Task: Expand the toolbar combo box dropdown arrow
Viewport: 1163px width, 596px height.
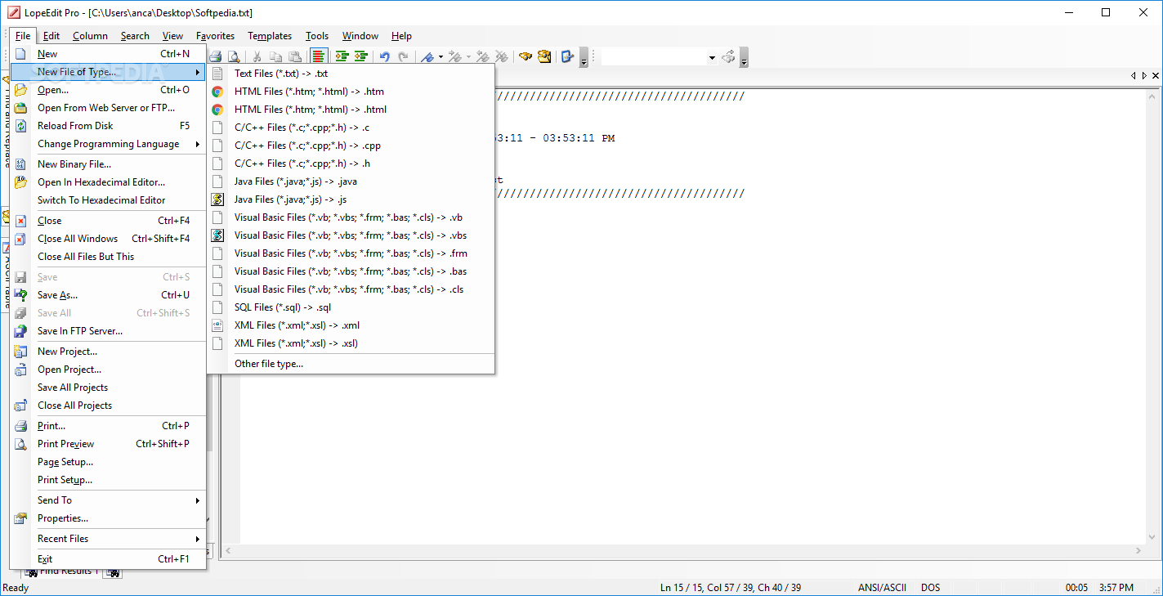Action: (x=712, y=57)
